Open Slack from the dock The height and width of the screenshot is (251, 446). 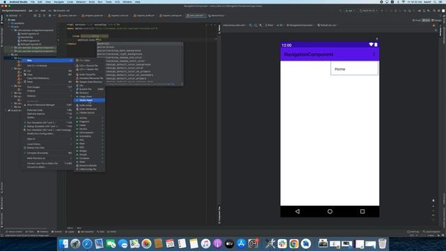click(x=282, y=243)
